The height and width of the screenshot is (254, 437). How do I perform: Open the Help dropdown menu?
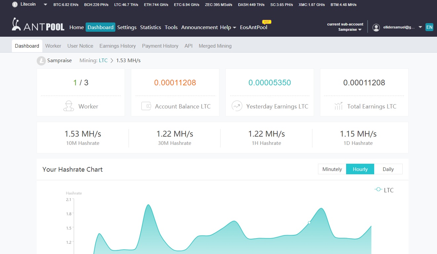(x=228, y=27)
